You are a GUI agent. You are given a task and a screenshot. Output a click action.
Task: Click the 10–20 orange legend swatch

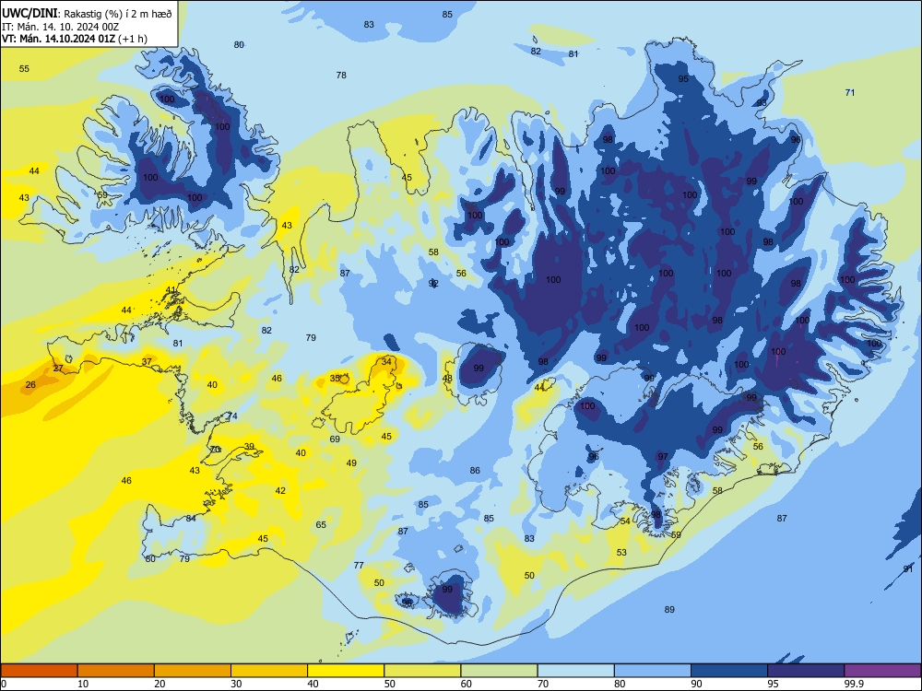(116, 671)
